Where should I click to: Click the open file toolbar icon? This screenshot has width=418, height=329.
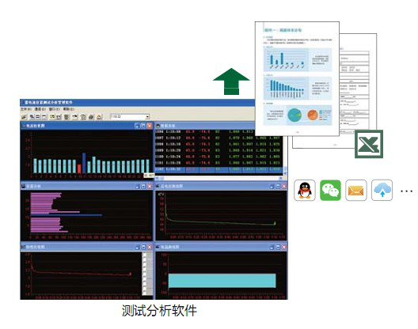(24, 117)
